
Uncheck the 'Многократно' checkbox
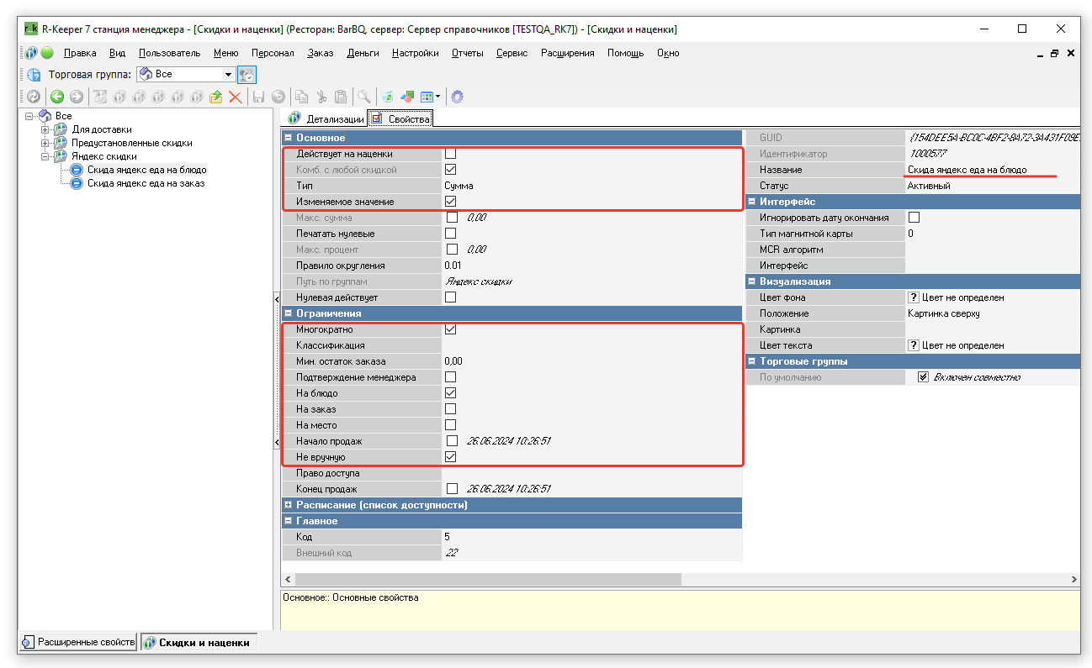click(x=451, y=329)
